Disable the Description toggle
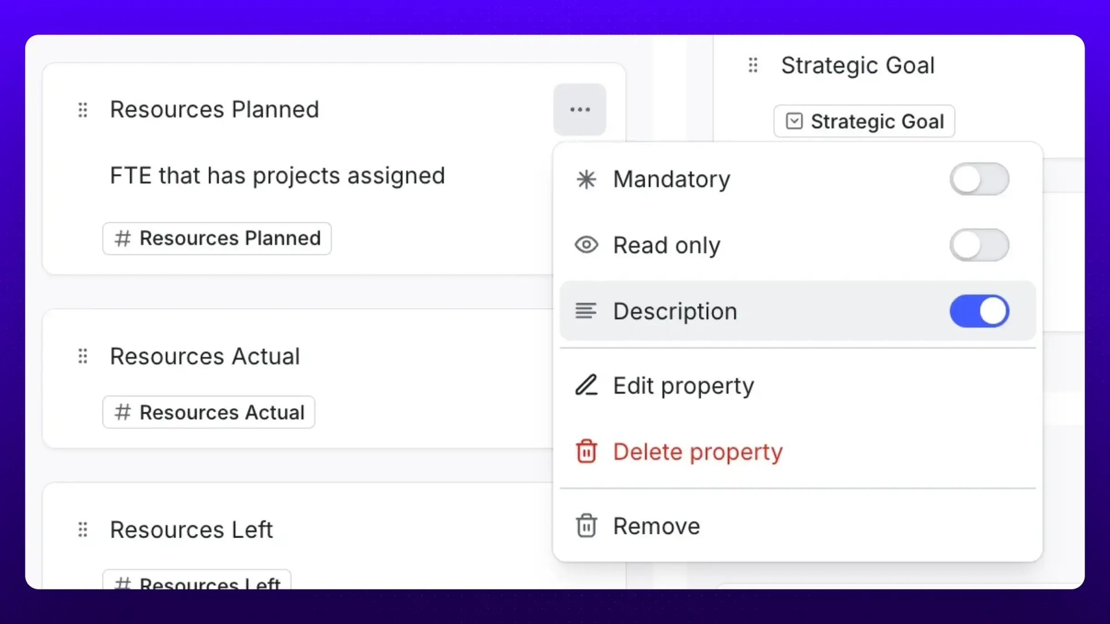Image resolution: width=1110 pixels, height=624 pixels. [979, 311]
